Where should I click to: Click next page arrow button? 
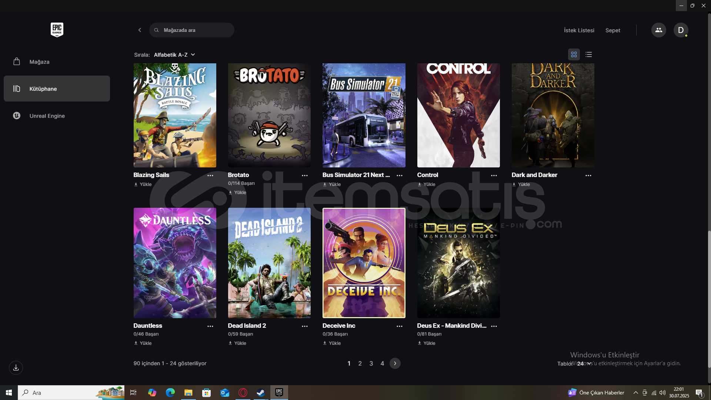(x=395, y=363)
